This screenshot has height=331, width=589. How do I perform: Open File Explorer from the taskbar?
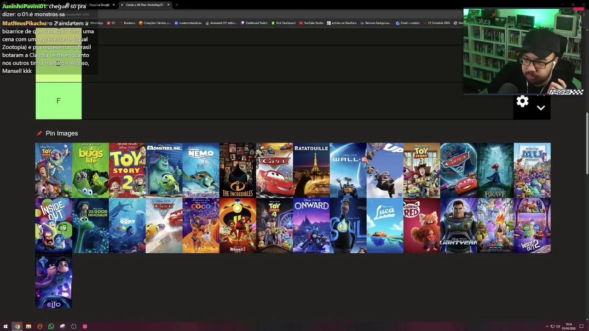click(x=29, y=326)
